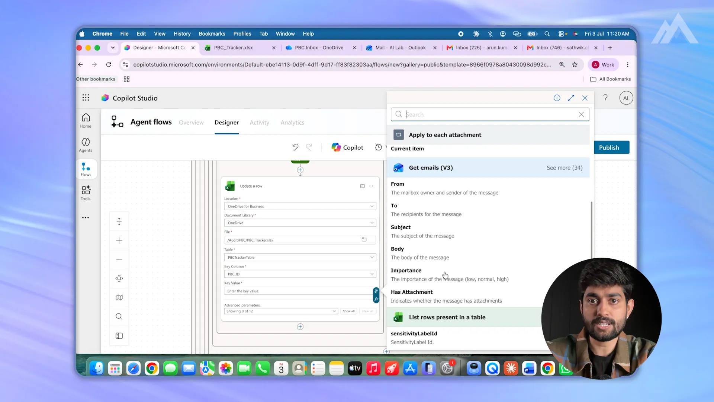Show info for the dynamic content panel

click(x=557, y=98)
